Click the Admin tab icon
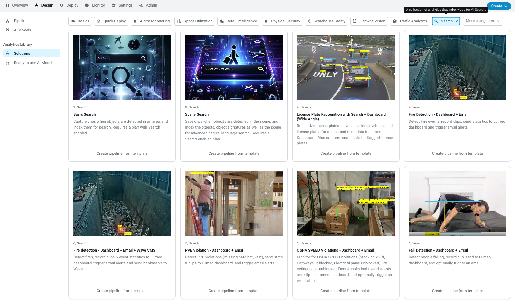Screen dimensions: 515x302 [141, 6]
